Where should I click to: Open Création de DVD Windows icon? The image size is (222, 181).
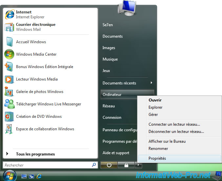coord(9,117)
